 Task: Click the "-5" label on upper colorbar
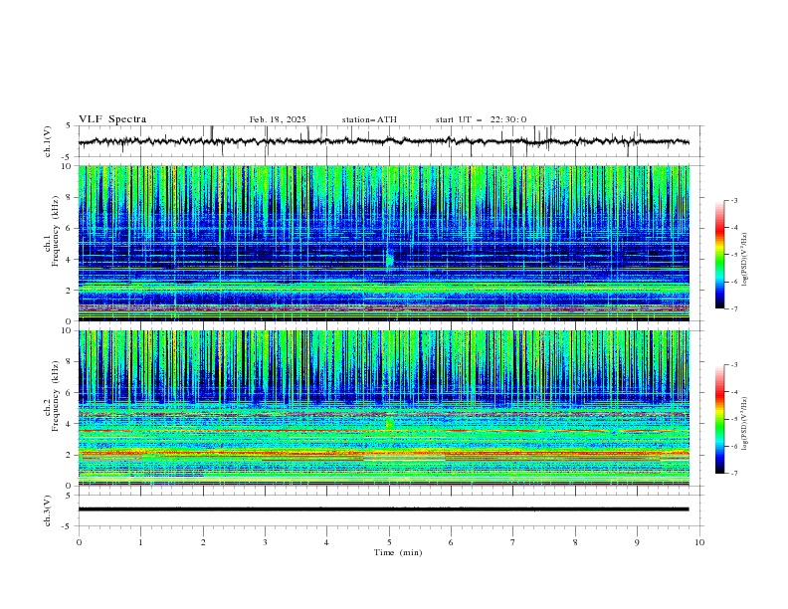(734, 255)
